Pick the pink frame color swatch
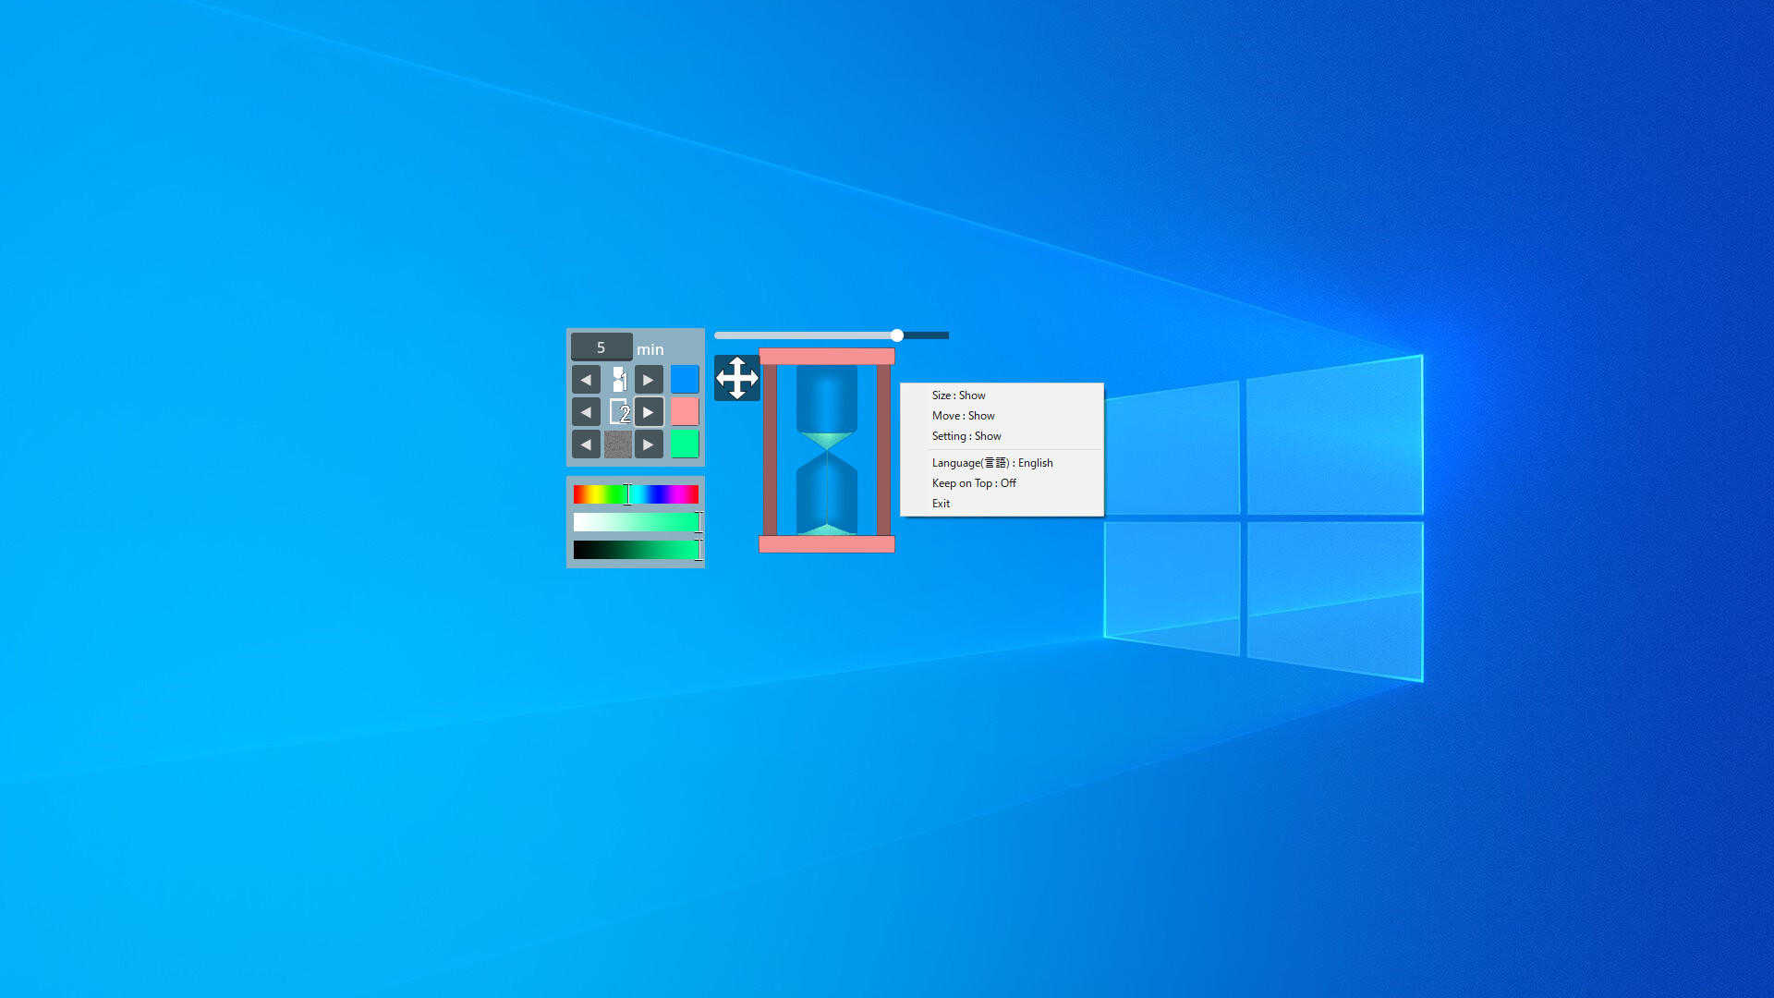This screenshot has height=998, width=1774. point(685,412)
